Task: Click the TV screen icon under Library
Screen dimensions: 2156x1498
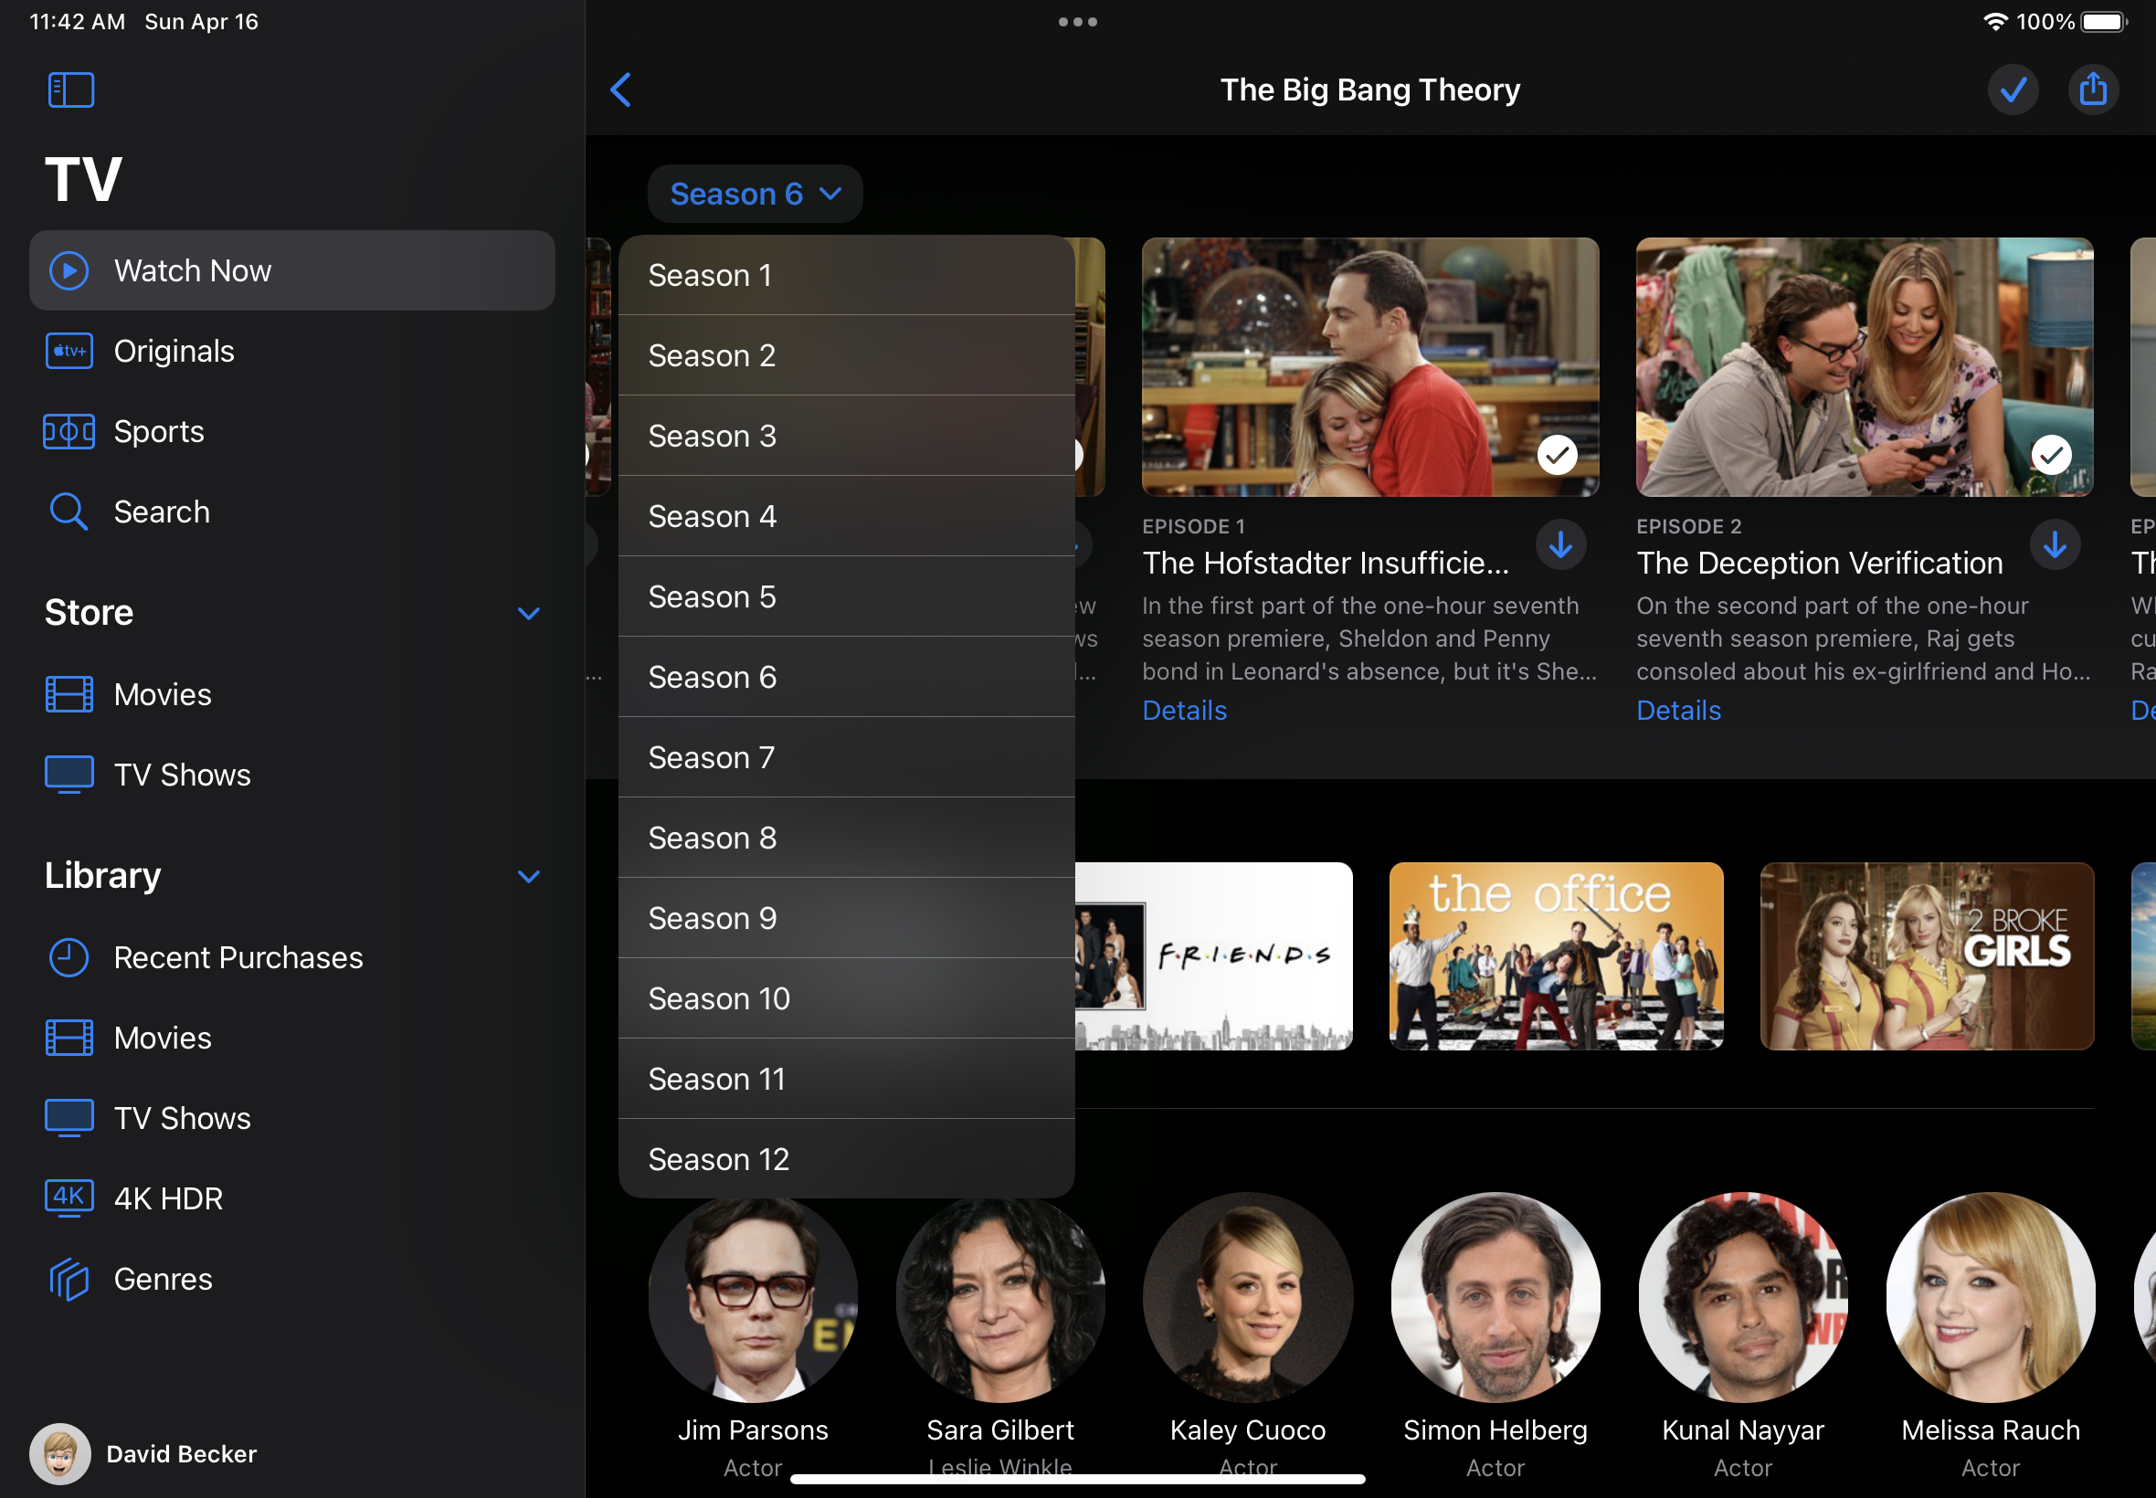Action: pos(69,1119)
